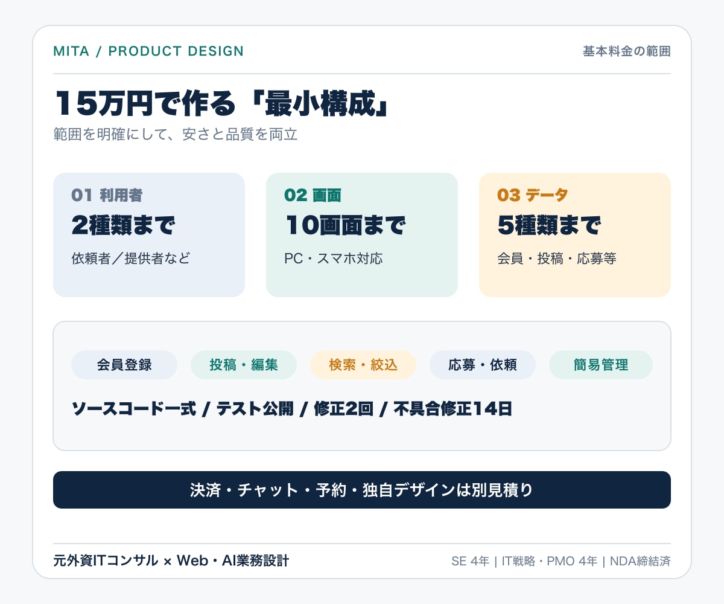The image size is (724, 604).
Task: Click 会員・投稿・応募等 description
Action: 556,259
